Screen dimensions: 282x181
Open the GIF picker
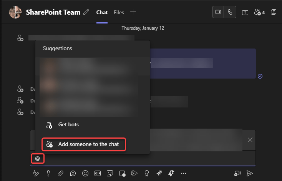[x=97, y=173]
